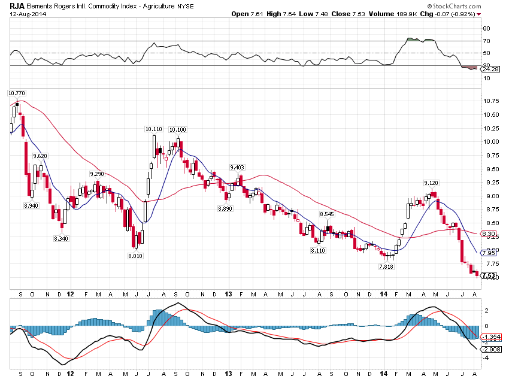Click the -1.354 MACD histogram value tag
Viewport: 509px width, 379px height.
pos(492,336)
